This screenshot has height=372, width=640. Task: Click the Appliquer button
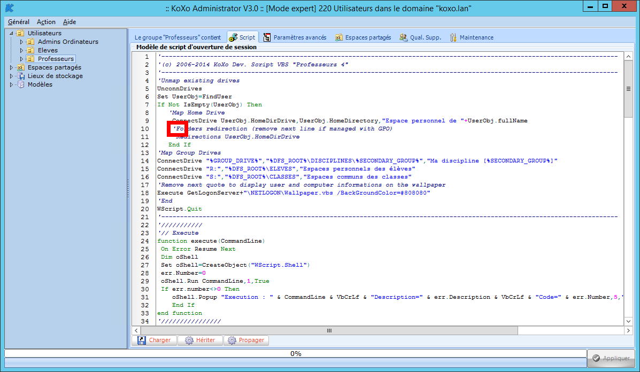pyautogui.click(x=611, y=358)
